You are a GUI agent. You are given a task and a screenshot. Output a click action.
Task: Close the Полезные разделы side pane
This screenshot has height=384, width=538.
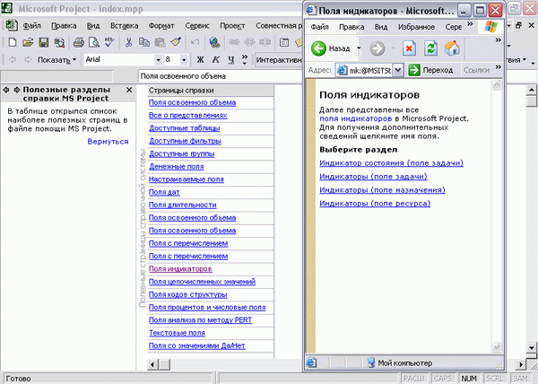pos(129,90)
